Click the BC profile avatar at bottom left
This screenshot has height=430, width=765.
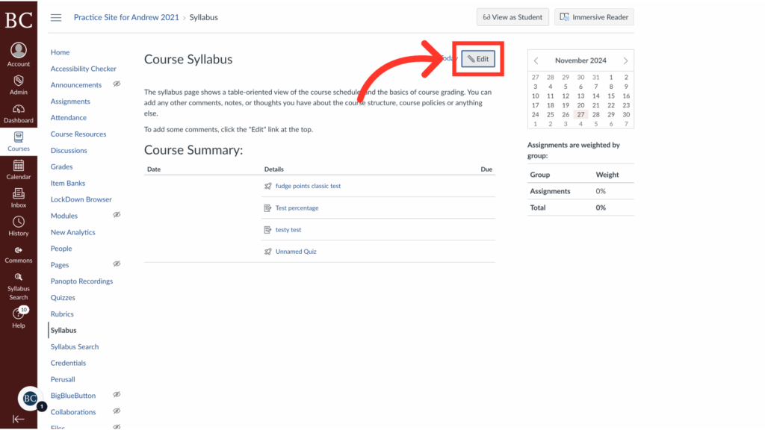coord(28,398)
